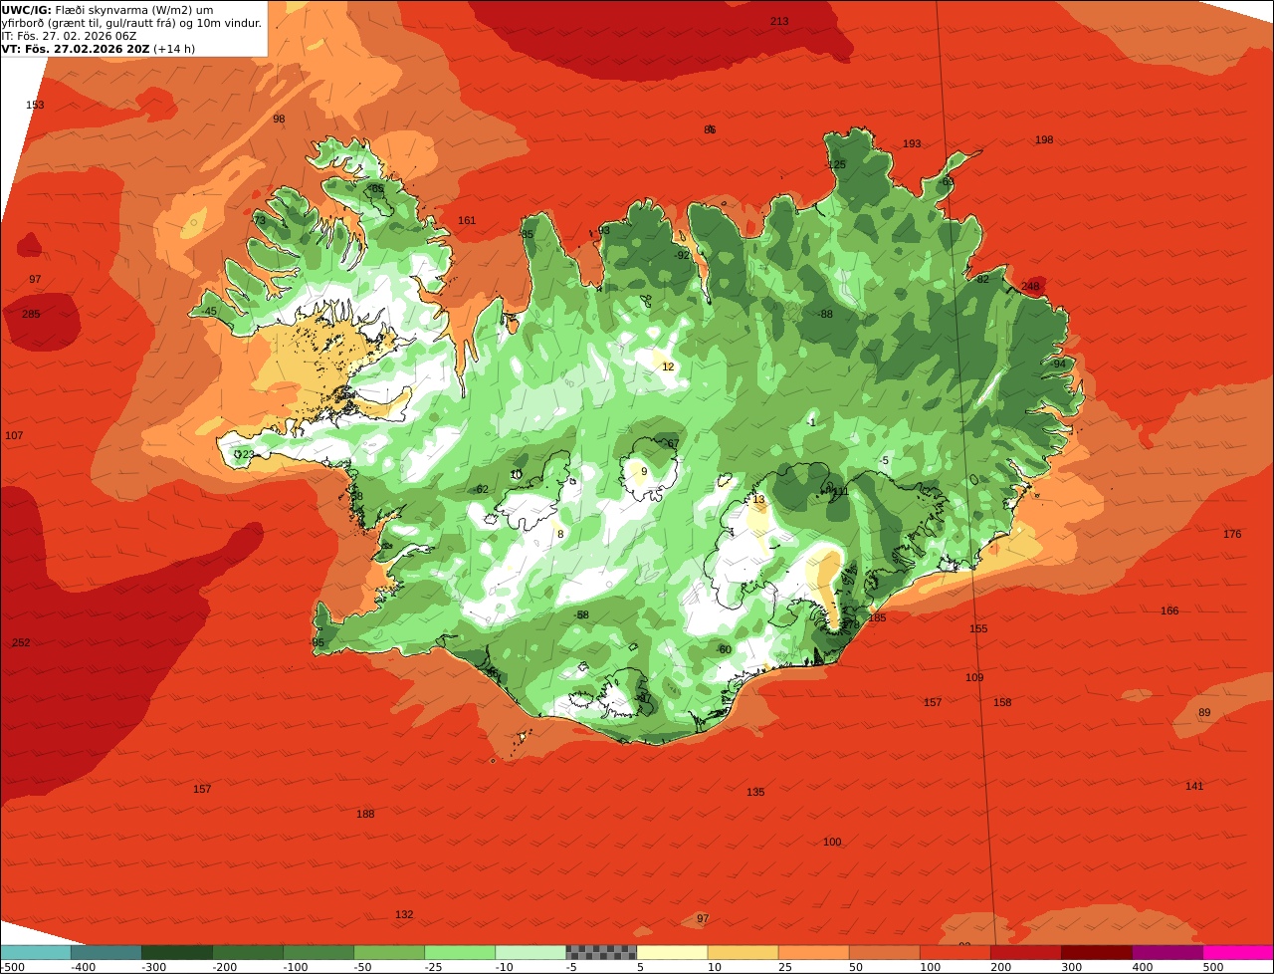Click the map value '109' south of the east coast
Screen dimensions: 1274x974
(974, 677)
